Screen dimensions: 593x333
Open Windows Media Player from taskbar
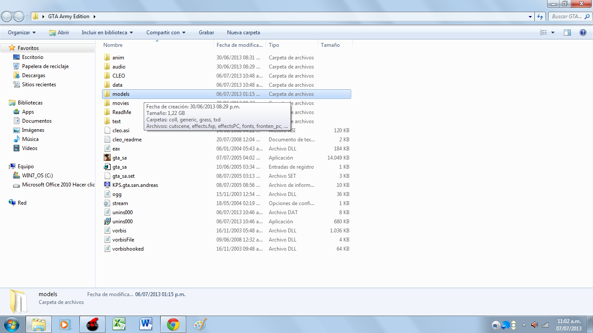tap(65, 324)
